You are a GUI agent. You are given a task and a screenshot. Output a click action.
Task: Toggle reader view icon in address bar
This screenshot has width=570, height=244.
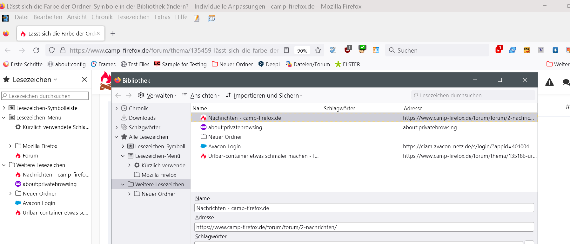[286, 50]
